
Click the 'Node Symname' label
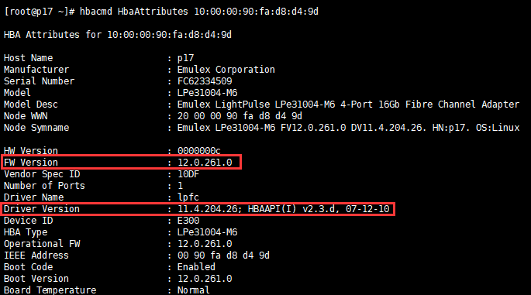[36, 128]
